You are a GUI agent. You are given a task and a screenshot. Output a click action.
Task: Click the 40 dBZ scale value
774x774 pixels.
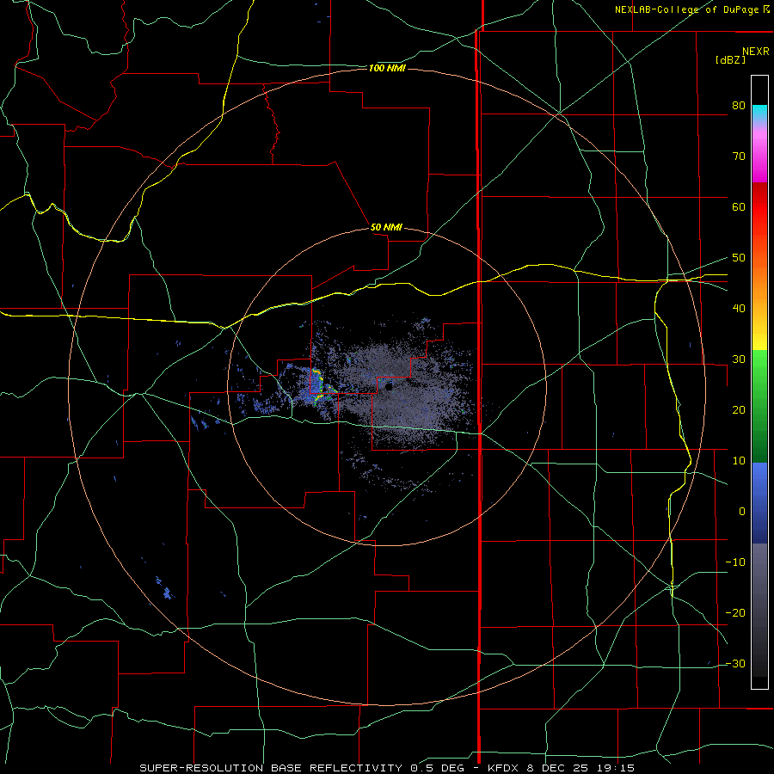[x=739, y=308]
